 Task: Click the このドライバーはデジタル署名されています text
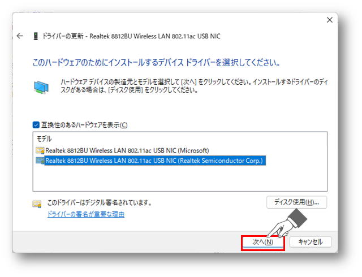(x=100, y=202)
